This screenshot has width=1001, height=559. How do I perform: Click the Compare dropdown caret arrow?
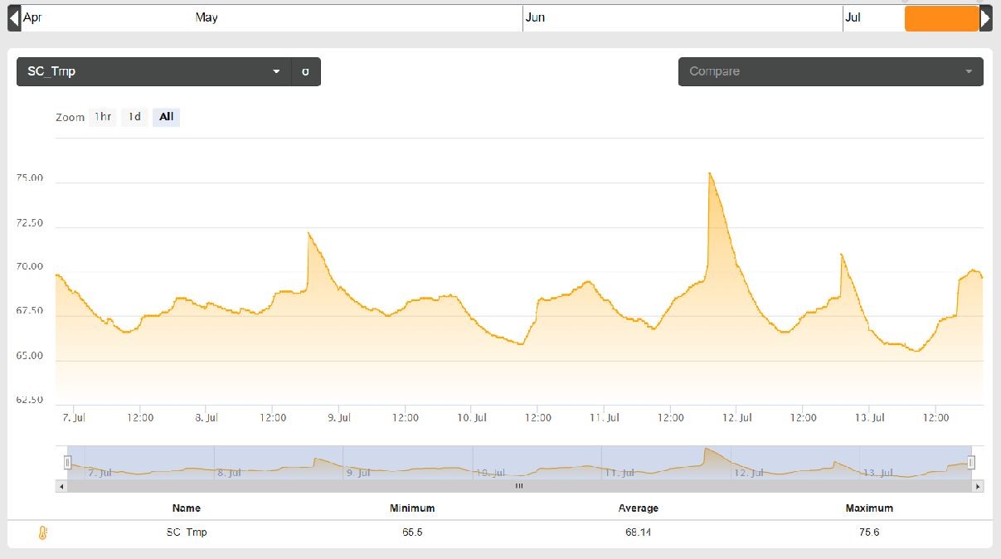tap(968, 72)
